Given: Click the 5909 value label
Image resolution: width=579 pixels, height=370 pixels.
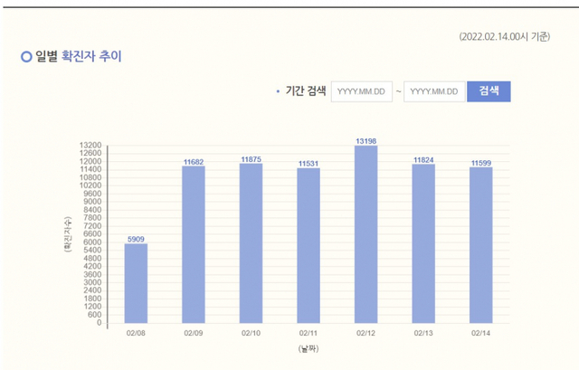Looking at the screenshot, I should pyautogui.click(x=136, y=239).
